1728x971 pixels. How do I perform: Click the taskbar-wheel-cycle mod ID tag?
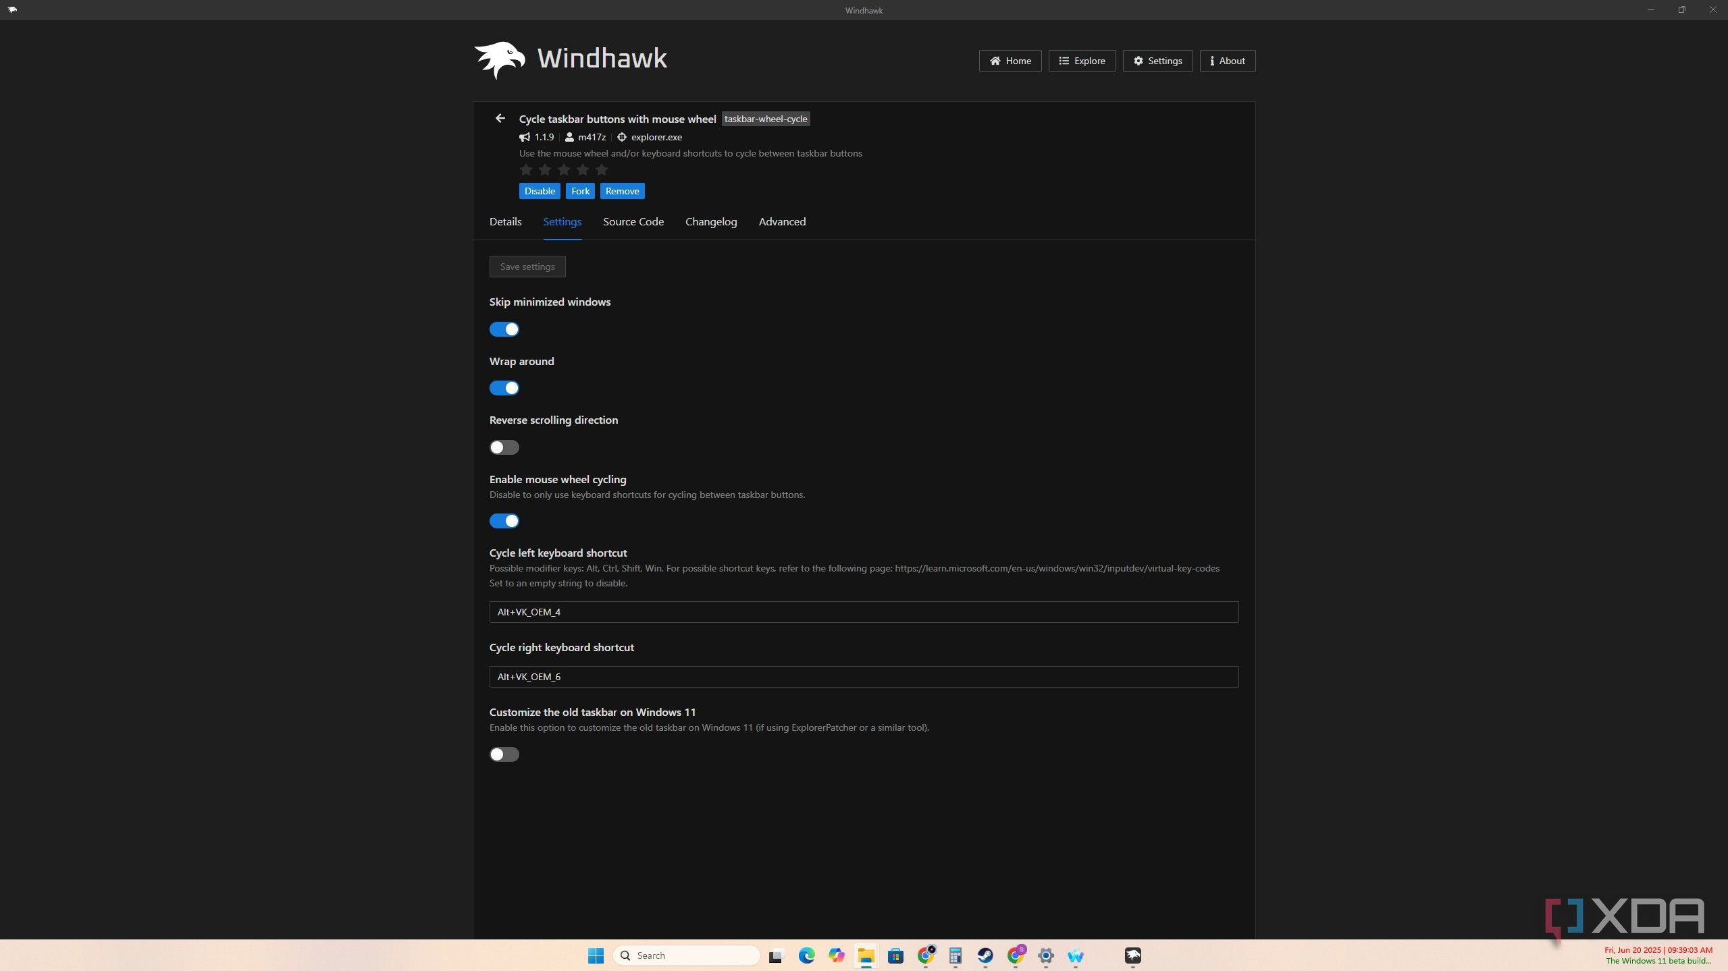(x=766, y=119)
